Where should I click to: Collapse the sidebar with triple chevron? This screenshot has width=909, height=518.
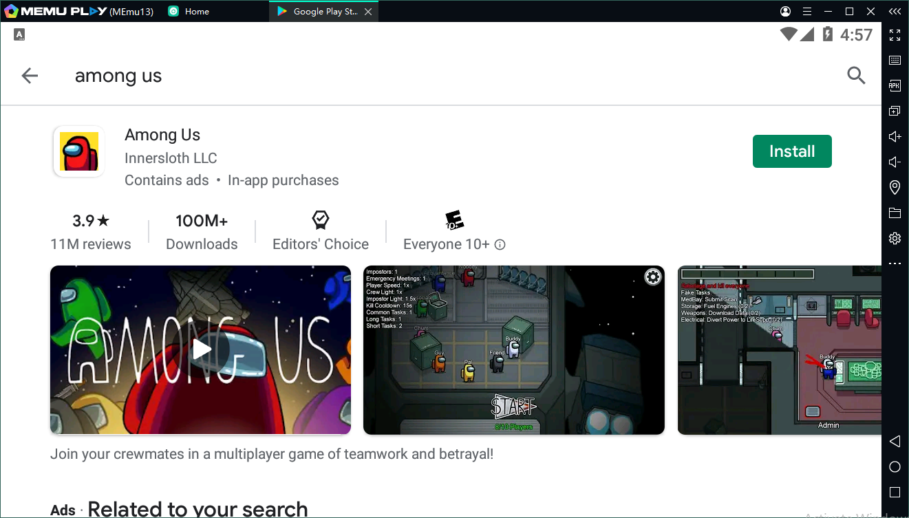895,12
